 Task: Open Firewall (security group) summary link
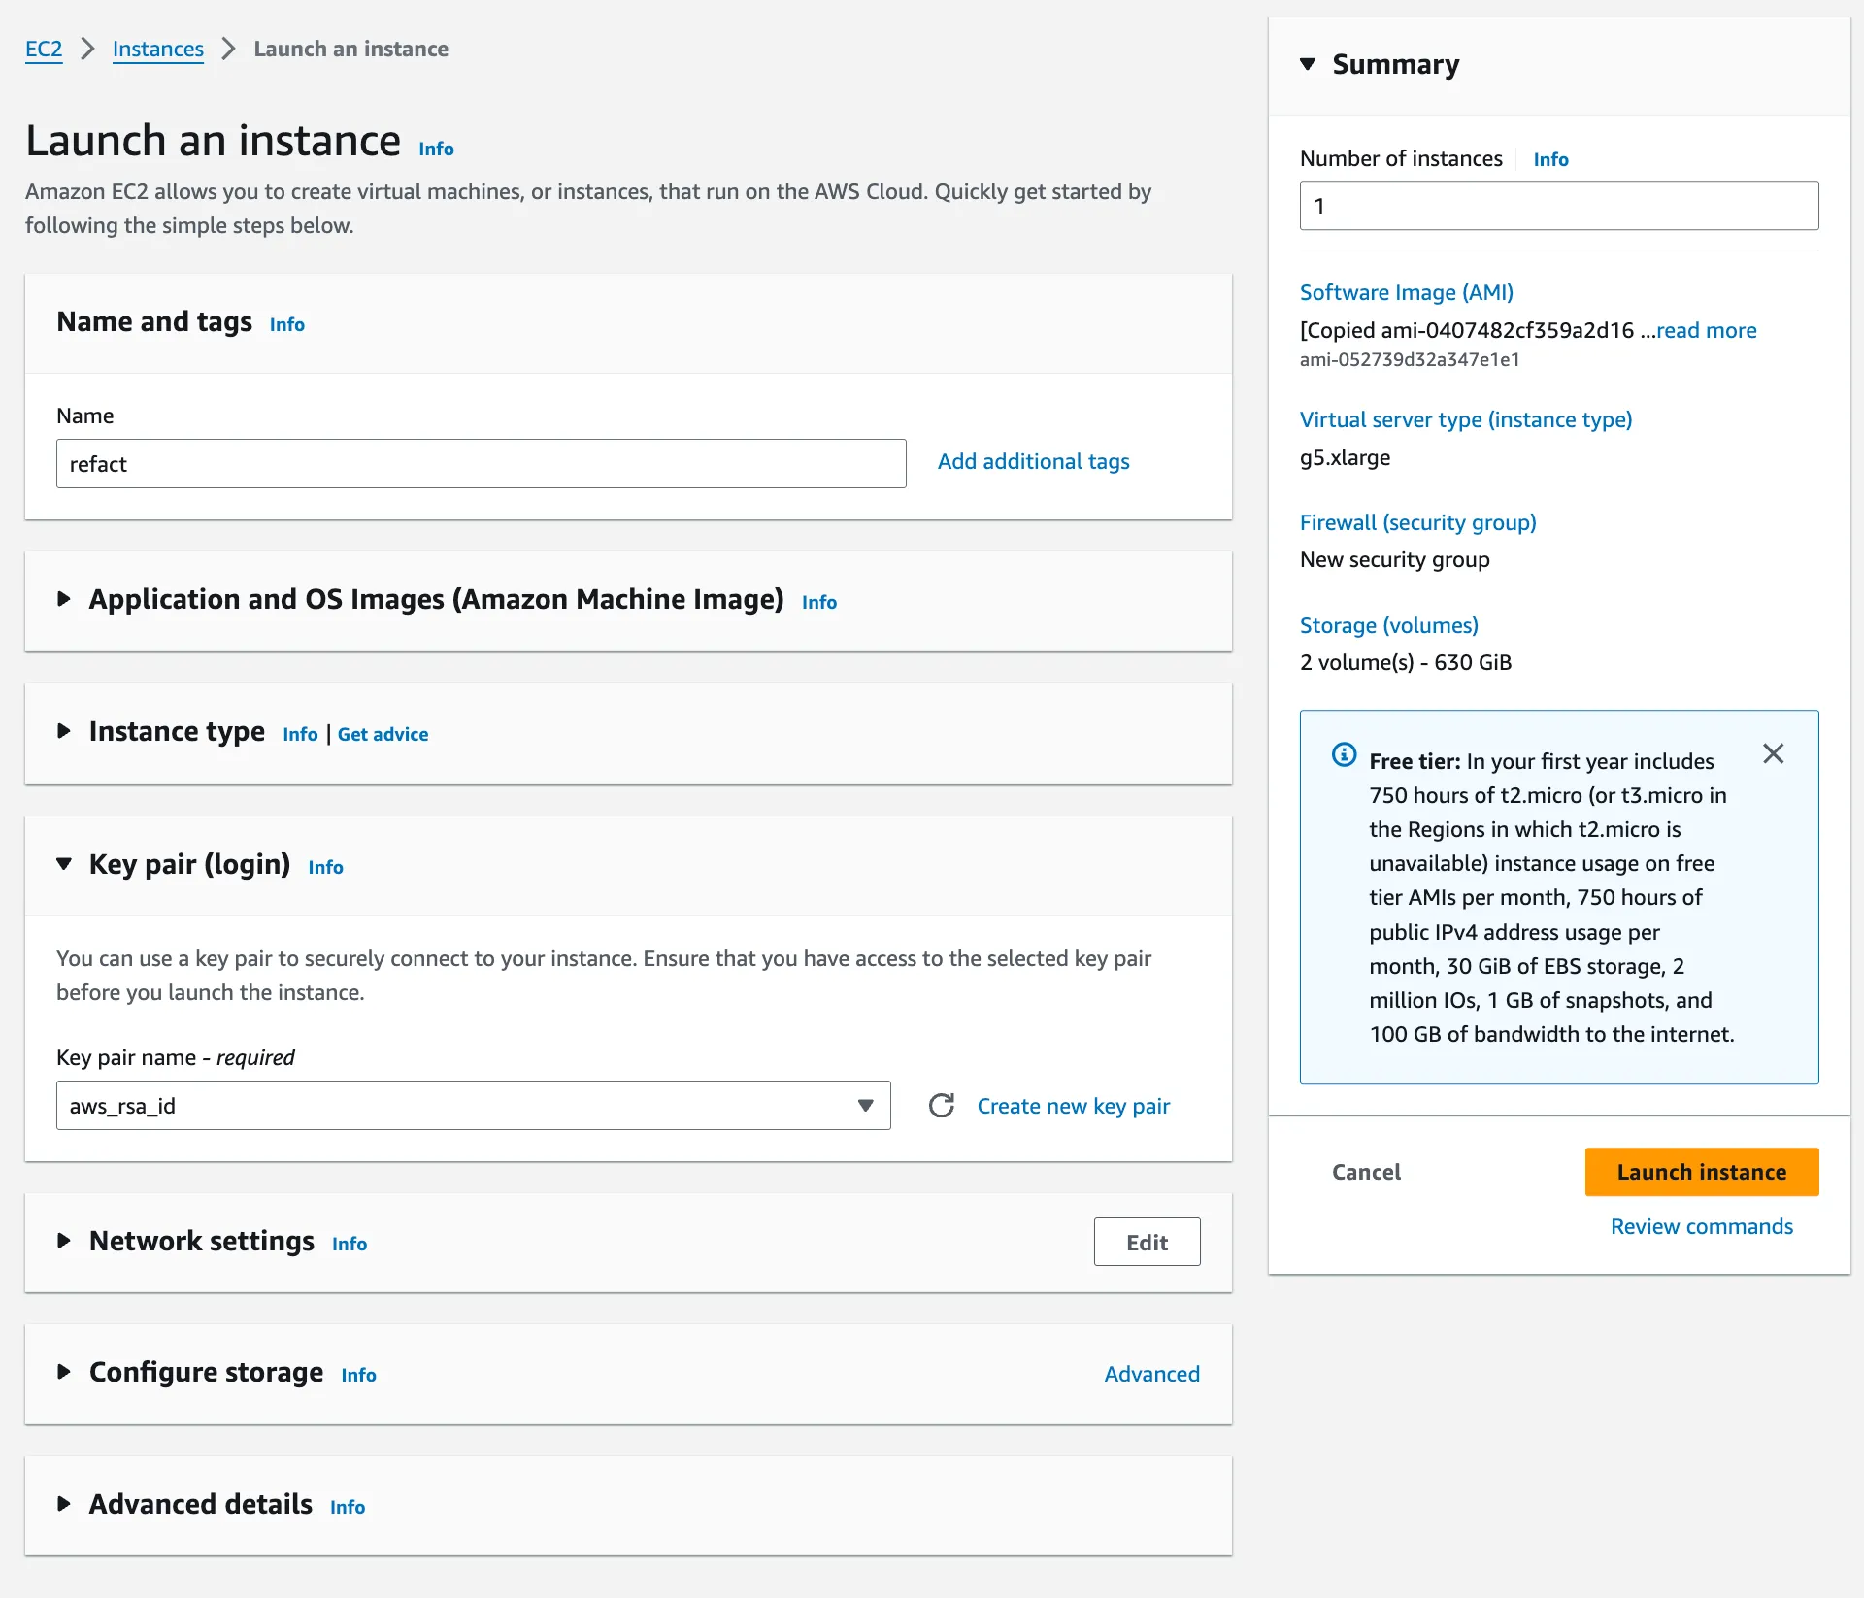[1418, 522]
